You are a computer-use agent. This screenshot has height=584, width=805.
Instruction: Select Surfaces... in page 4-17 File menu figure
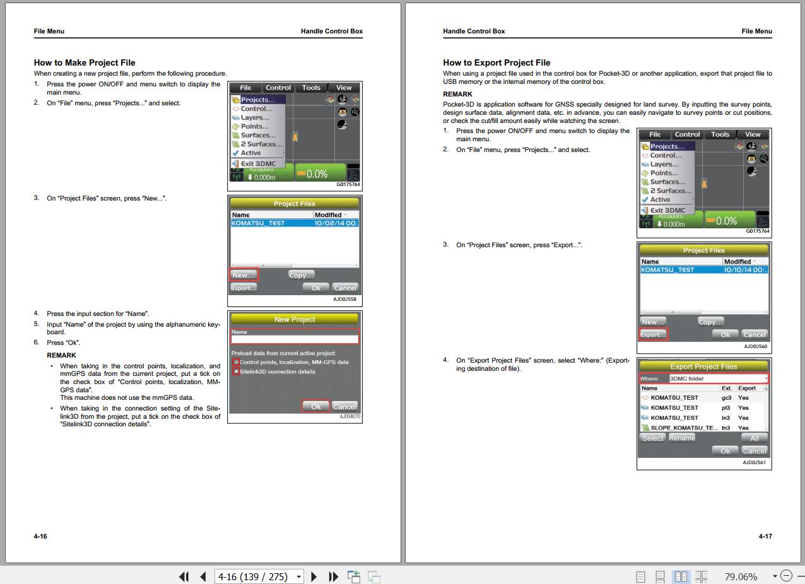[x=667, y=182]
